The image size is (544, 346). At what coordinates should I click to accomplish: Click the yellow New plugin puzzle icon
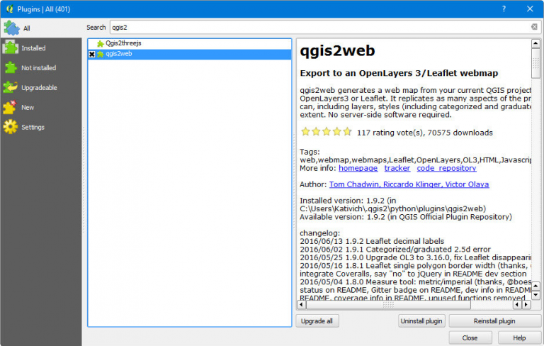click(10, 107)
